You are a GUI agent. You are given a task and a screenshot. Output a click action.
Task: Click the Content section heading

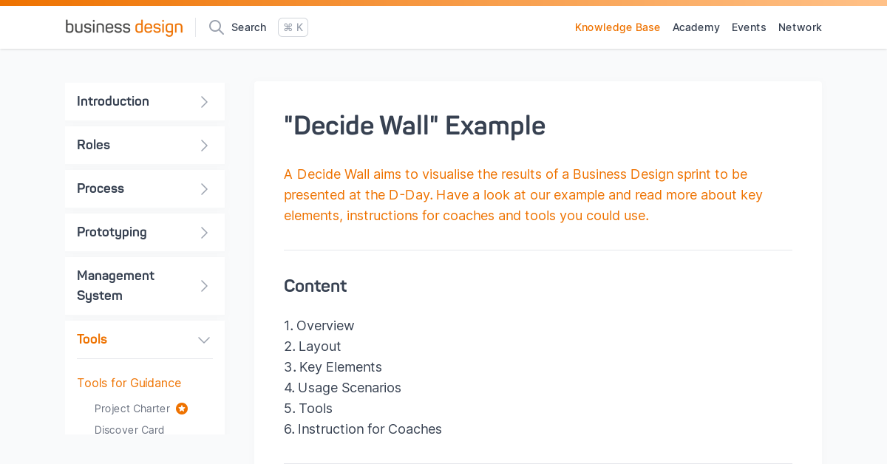pos(315,286)
